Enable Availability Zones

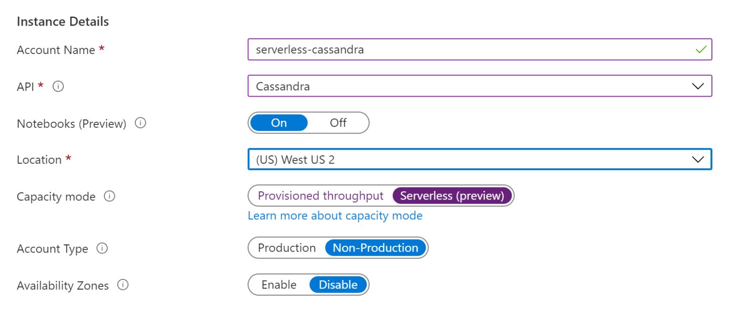[279, 285]
